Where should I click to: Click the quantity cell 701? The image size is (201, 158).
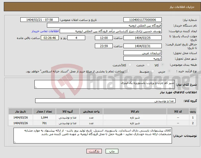coord(44,123)
